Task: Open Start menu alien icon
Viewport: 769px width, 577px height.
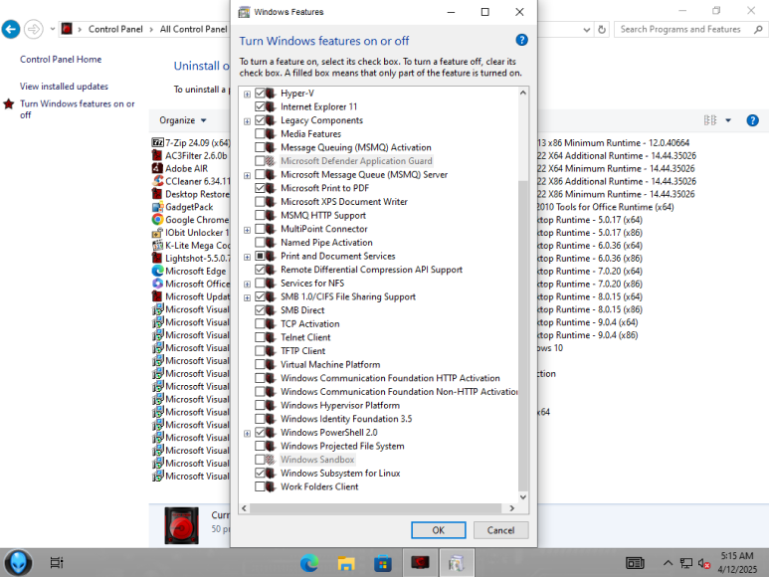Action: coord(18,563)
